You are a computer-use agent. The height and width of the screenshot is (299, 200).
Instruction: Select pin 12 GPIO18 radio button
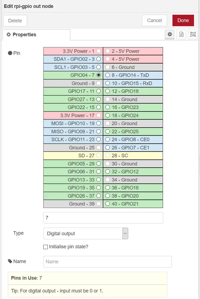[108, 91]
